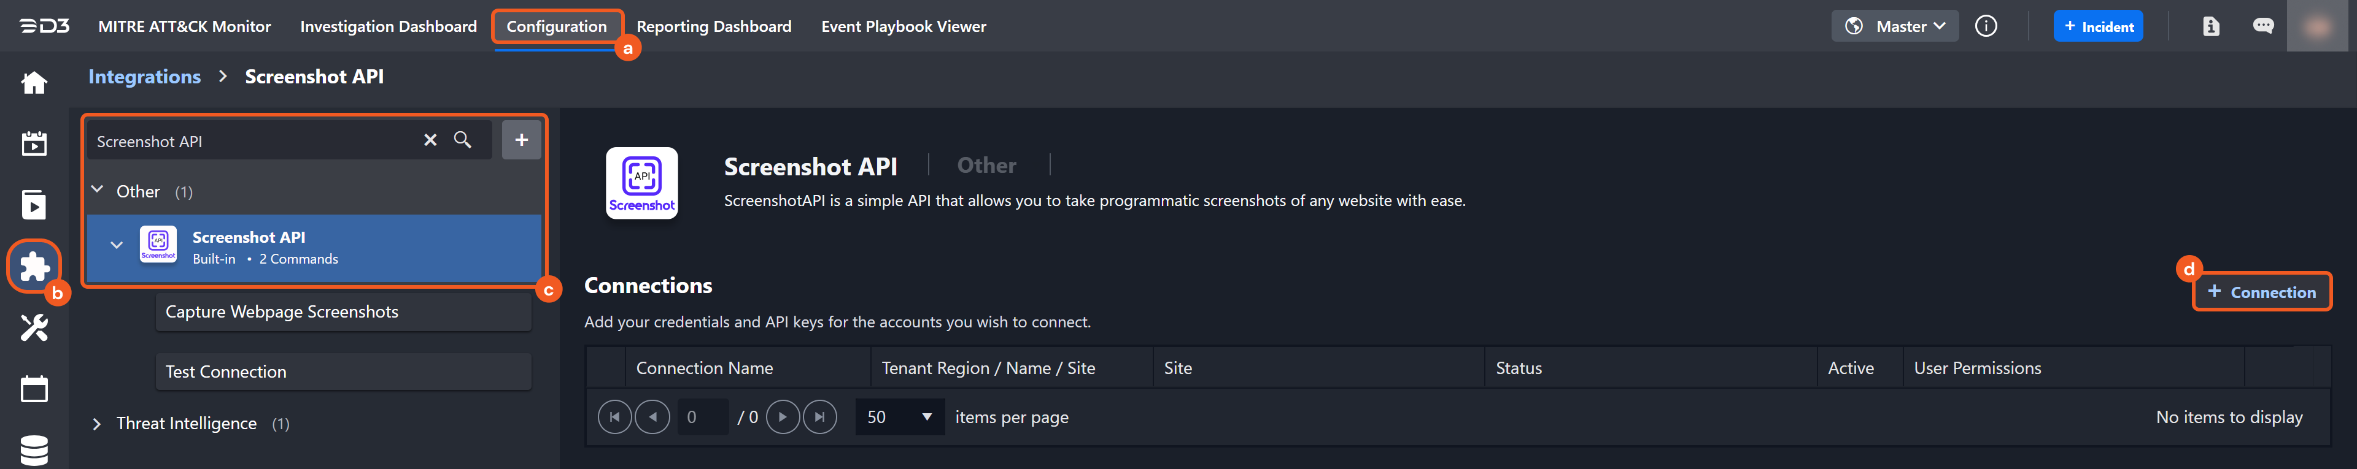Screen dimensions: 2357x469
Task: Open the document info icon in header
Action: tap(2210, 26)
